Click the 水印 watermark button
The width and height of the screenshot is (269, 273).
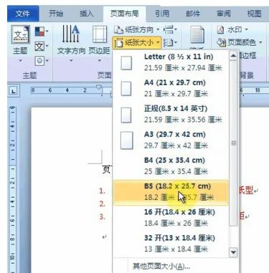(232, 30)
